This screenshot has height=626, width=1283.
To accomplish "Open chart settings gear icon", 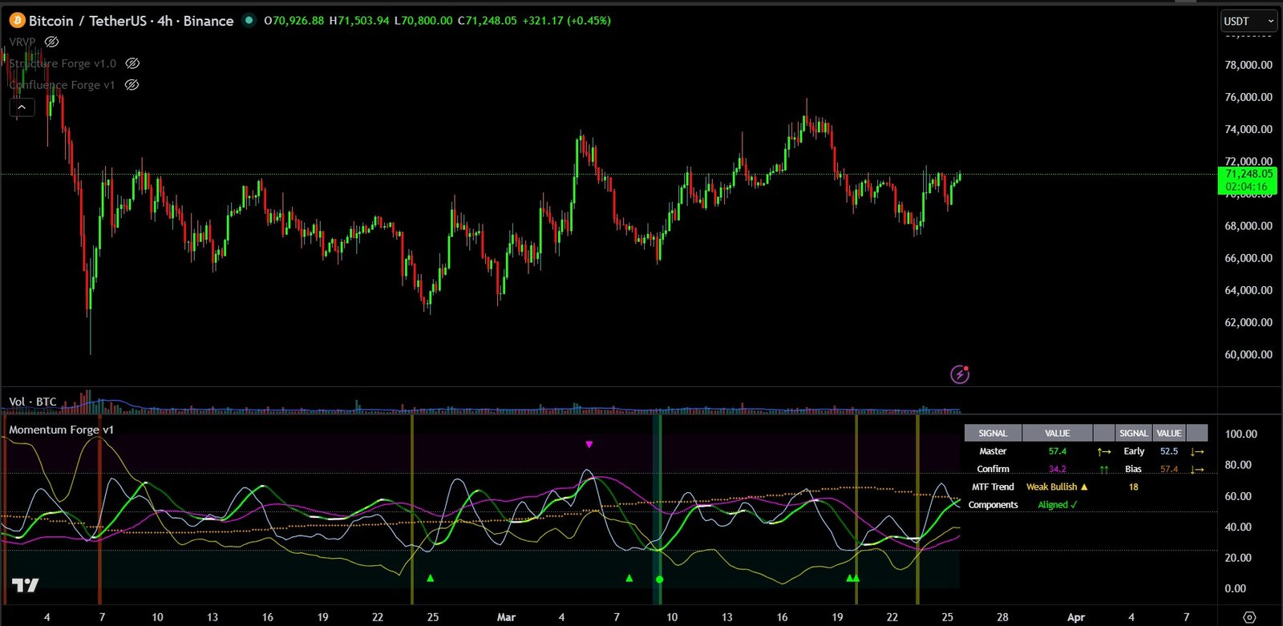I will point(1249,617).
